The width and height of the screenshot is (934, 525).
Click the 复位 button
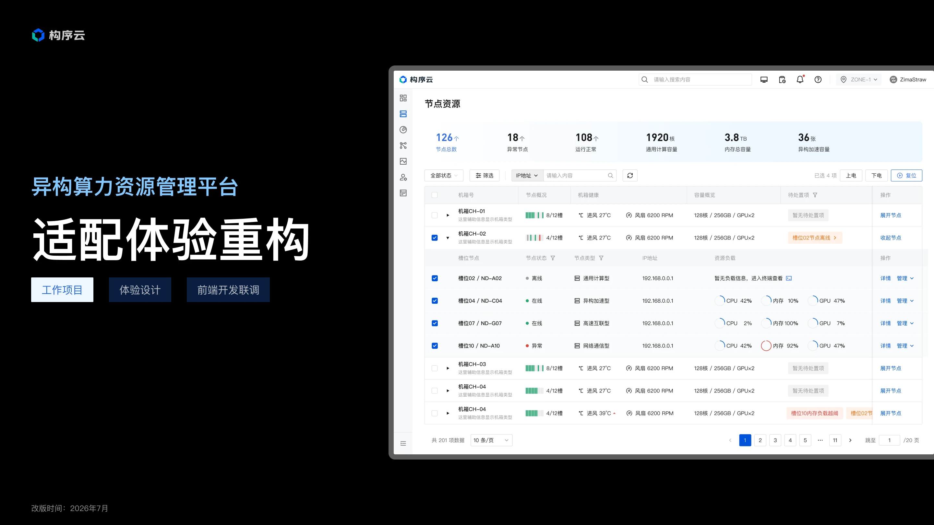906,175
